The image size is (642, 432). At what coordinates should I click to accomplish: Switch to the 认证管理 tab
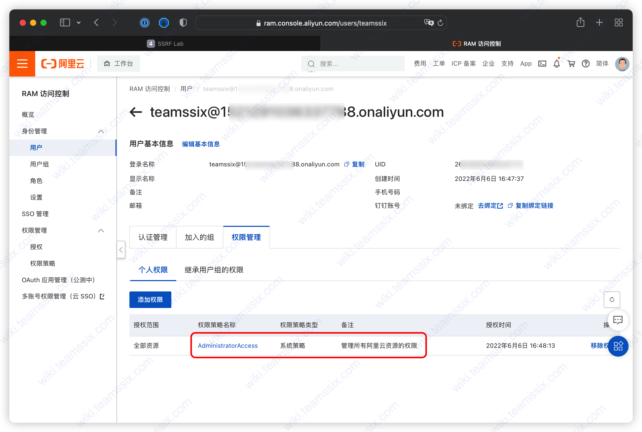(x=153, y=237)
